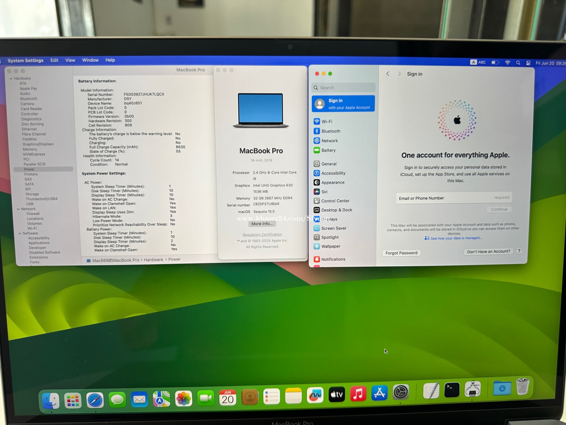
Task: Launch FaceTime from the Dock
Action: point(206,398)
